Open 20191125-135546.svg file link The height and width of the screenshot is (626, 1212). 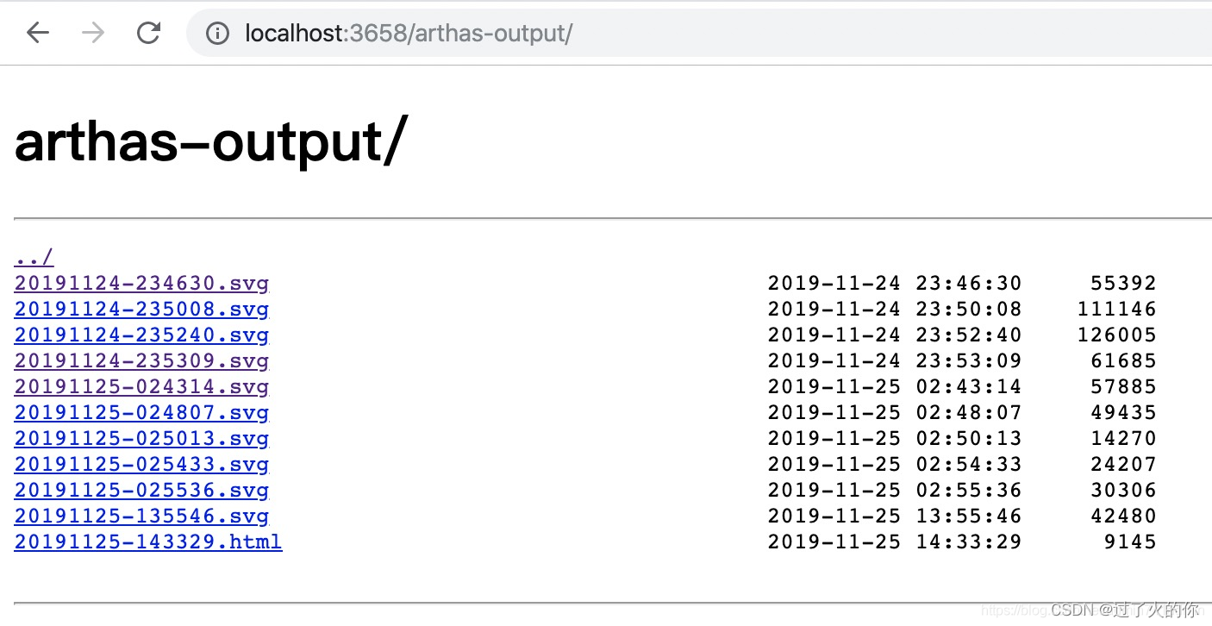pyautogui.click(x=141, y=516)
